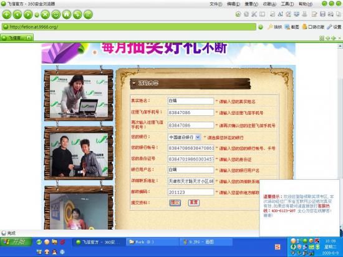Open the Home page with the house icon

point(67,14)
